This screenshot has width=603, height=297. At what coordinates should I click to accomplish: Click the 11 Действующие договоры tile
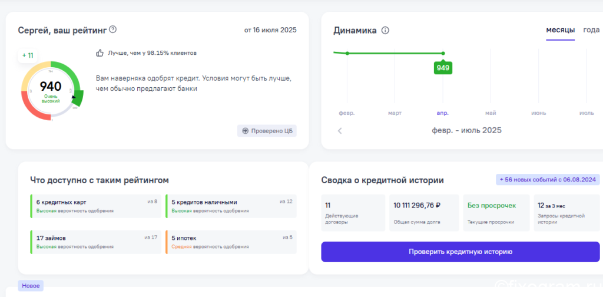(353, 213)
